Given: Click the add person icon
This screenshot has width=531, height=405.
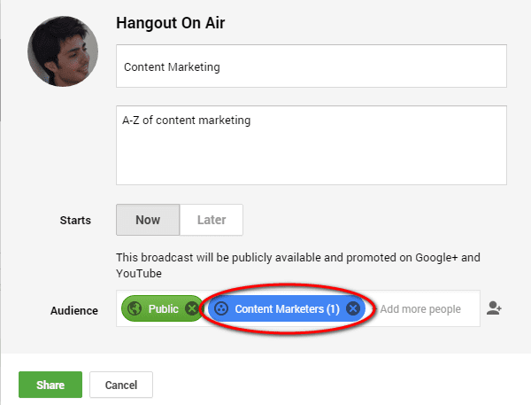Looking at the screenshot, I should coord(495,308).
